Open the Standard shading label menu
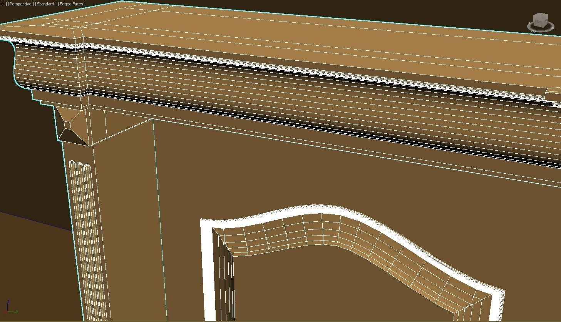561x322 pixels. coord(45,4)
